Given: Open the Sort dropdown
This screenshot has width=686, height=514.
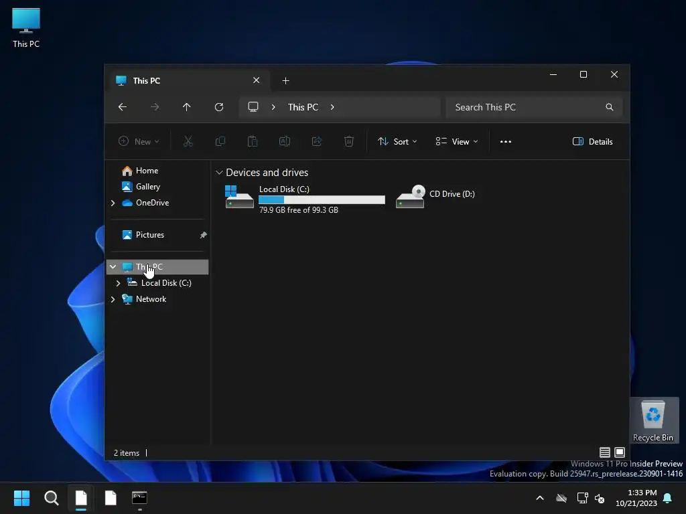Looking at the screenshot, I should 397,142.
